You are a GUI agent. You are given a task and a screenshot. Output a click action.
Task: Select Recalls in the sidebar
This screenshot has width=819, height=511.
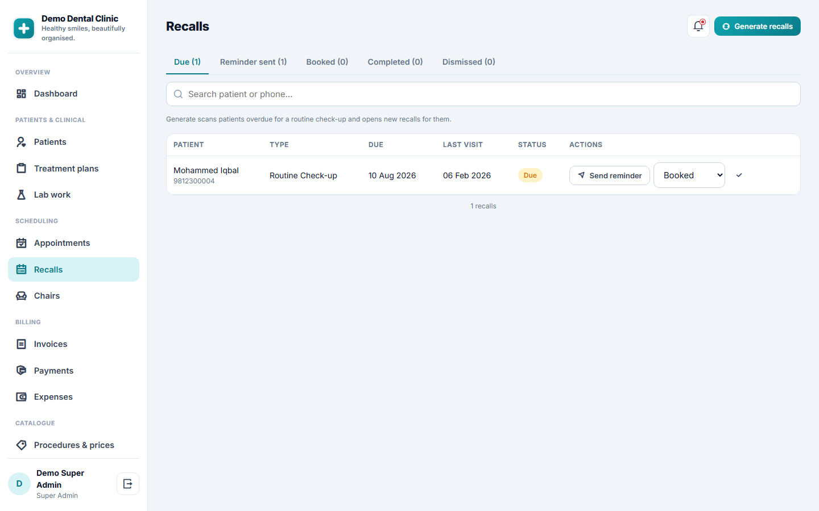click(73, 270)
